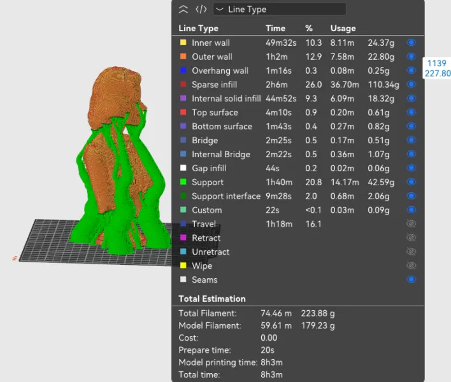Click the Seams color swatch

183,279
